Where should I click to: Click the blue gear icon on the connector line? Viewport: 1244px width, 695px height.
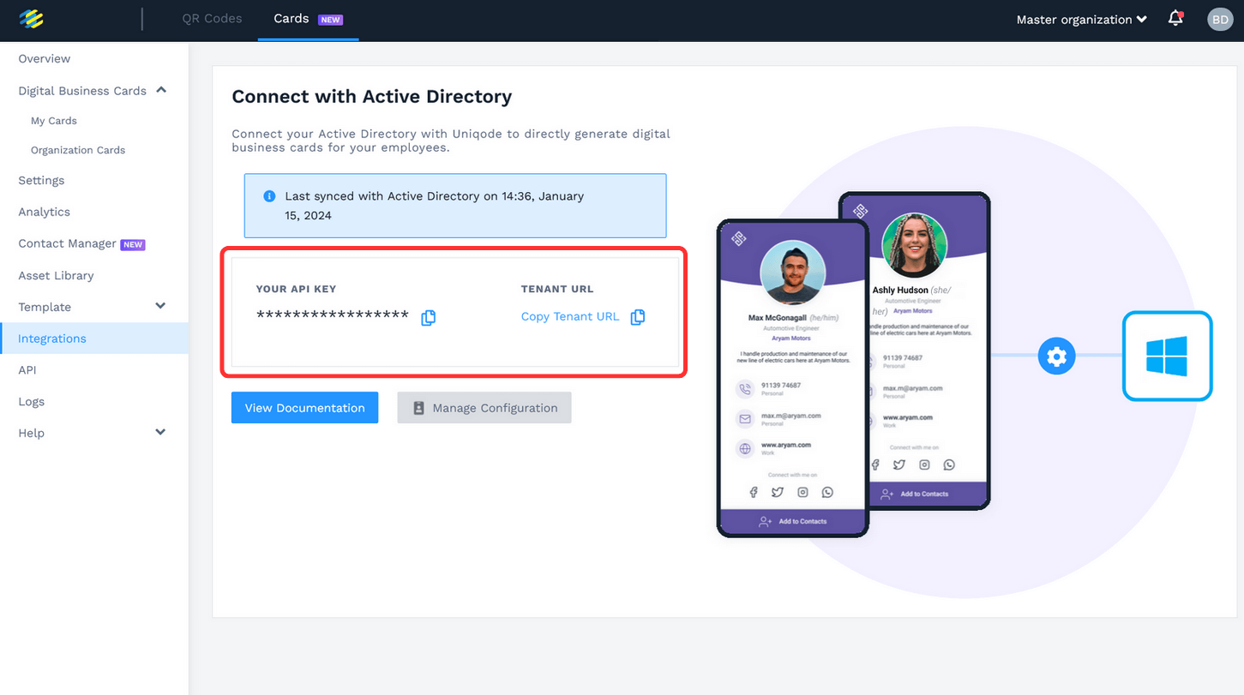[1056, 356]
